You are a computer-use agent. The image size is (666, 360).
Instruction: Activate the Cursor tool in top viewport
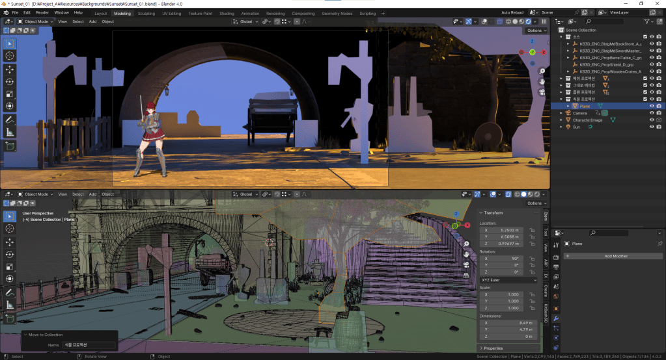click(x=10, y=56)
